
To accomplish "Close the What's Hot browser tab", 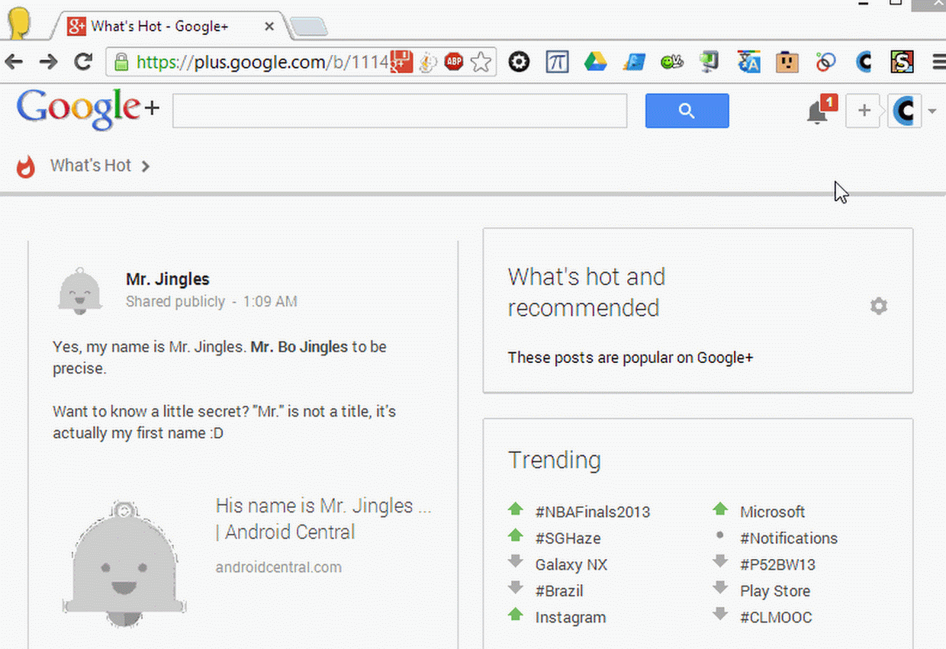I will point(269,27).
